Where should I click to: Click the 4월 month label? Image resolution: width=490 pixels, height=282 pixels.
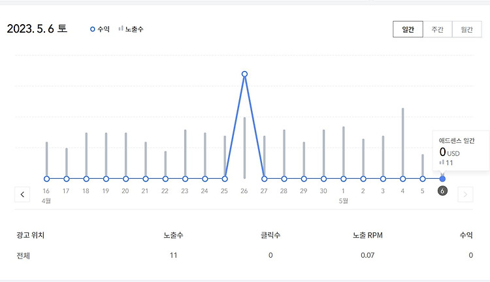[46, 201]
